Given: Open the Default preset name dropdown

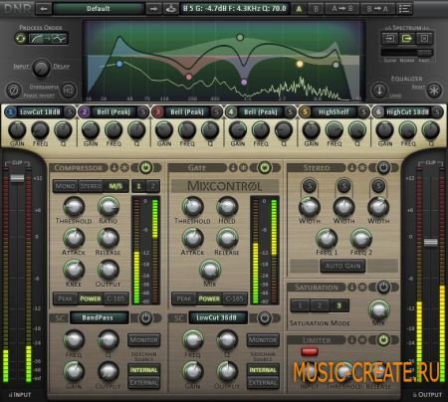Looking at the screenshot, I should click(99, 9).
